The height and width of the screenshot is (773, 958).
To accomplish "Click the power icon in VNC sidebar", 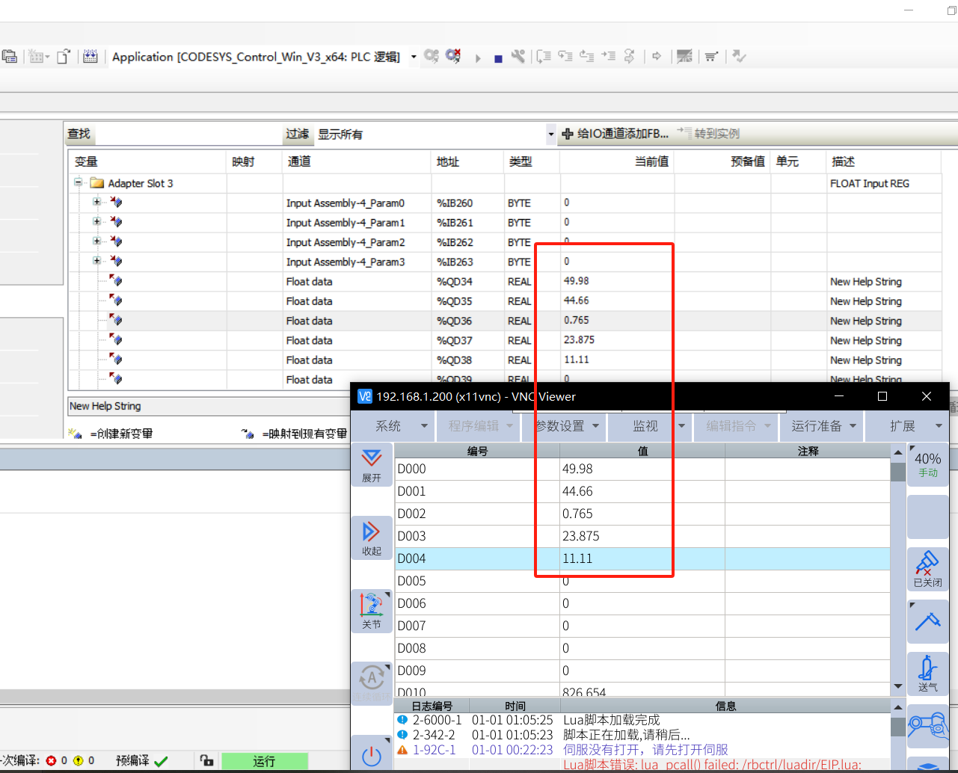I will click(x=372, y=756).
